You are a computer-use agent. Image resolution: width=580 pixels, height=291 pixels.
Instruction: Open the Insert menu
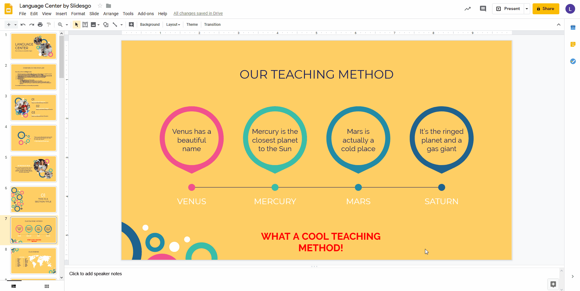click(61, 14)
